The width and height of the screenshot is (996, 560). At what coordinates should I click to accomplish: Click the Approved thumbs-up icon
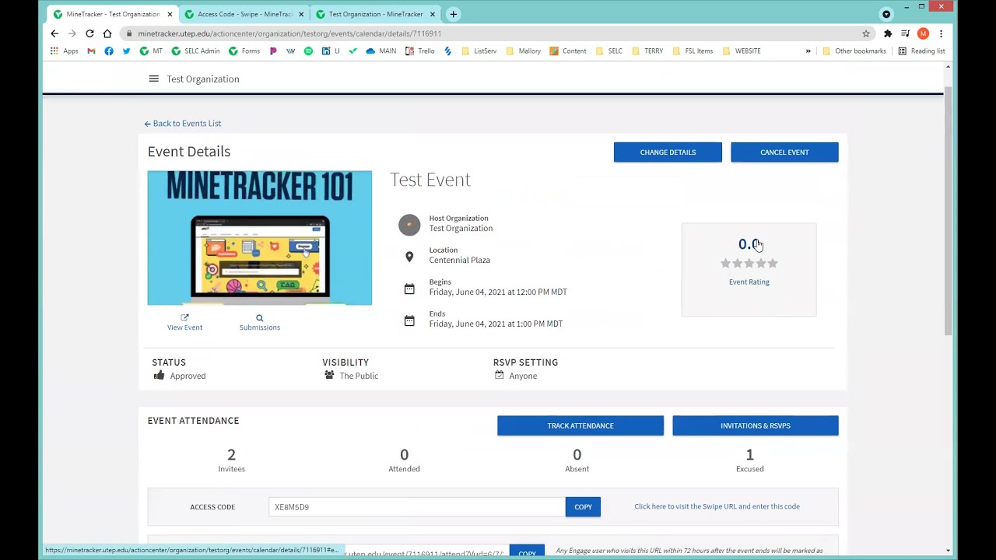click(x=159, y=376)
